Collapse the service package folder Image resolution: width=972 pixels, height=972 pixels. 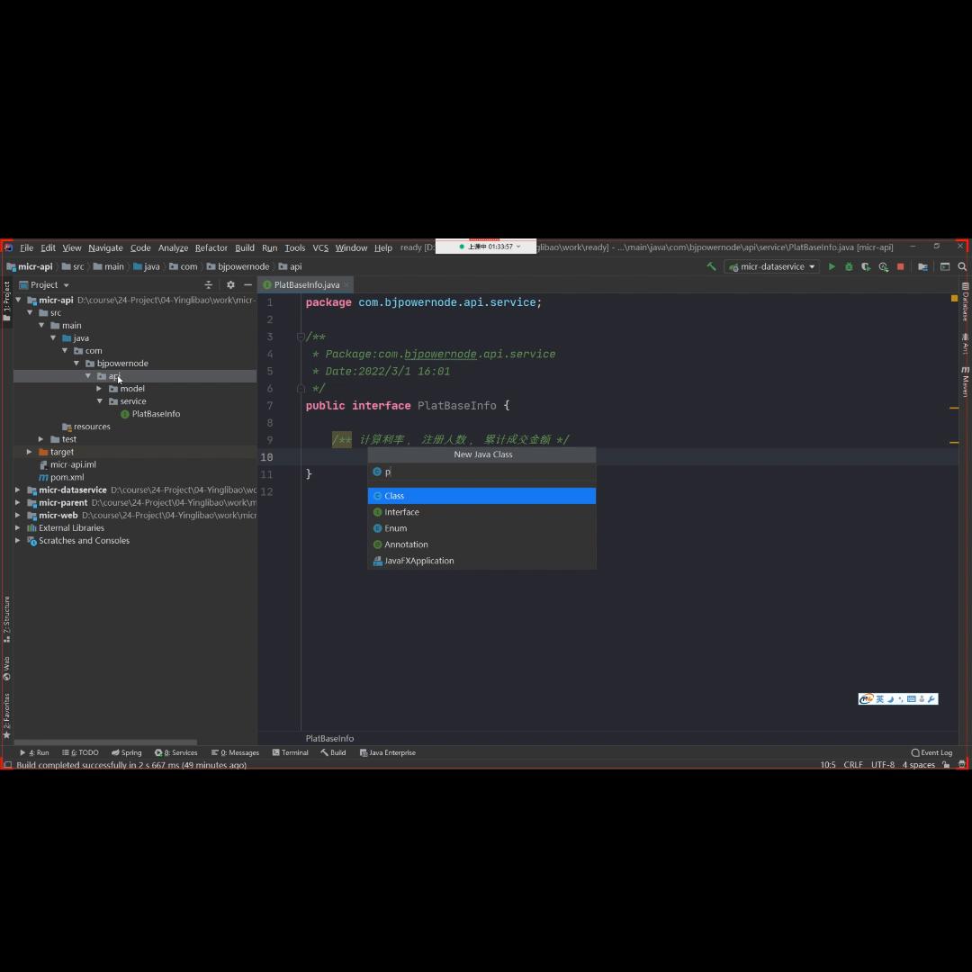pos(99,401)
